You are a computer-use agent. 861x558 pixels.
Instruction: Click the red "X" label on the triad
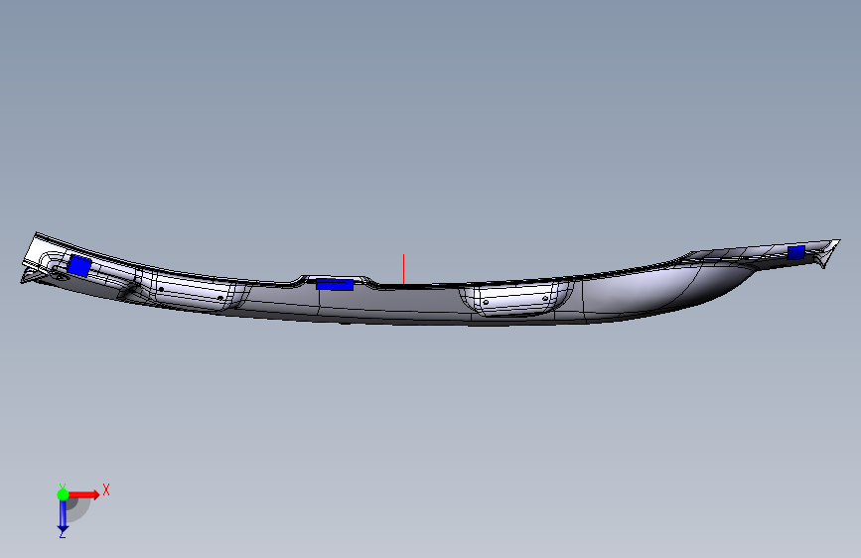106,489
